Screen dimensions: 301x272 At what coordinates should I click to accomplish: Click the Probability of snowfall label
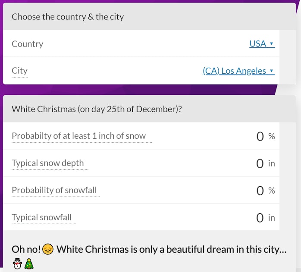(x=54, y=190)
